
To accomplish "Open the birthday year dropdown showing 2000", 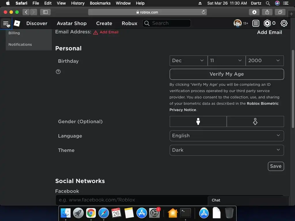I will click(x=264, y=60).
